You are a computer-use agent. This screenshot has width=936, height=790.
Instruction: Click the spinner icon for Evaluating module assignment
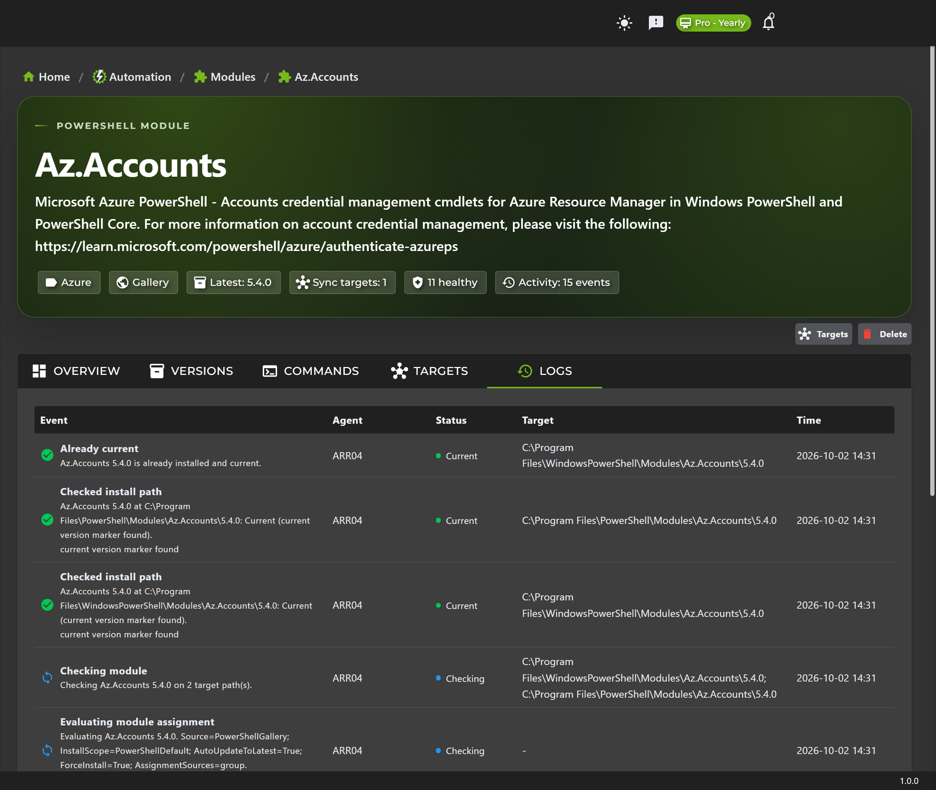pyautogui.click(x=47, y=750)
